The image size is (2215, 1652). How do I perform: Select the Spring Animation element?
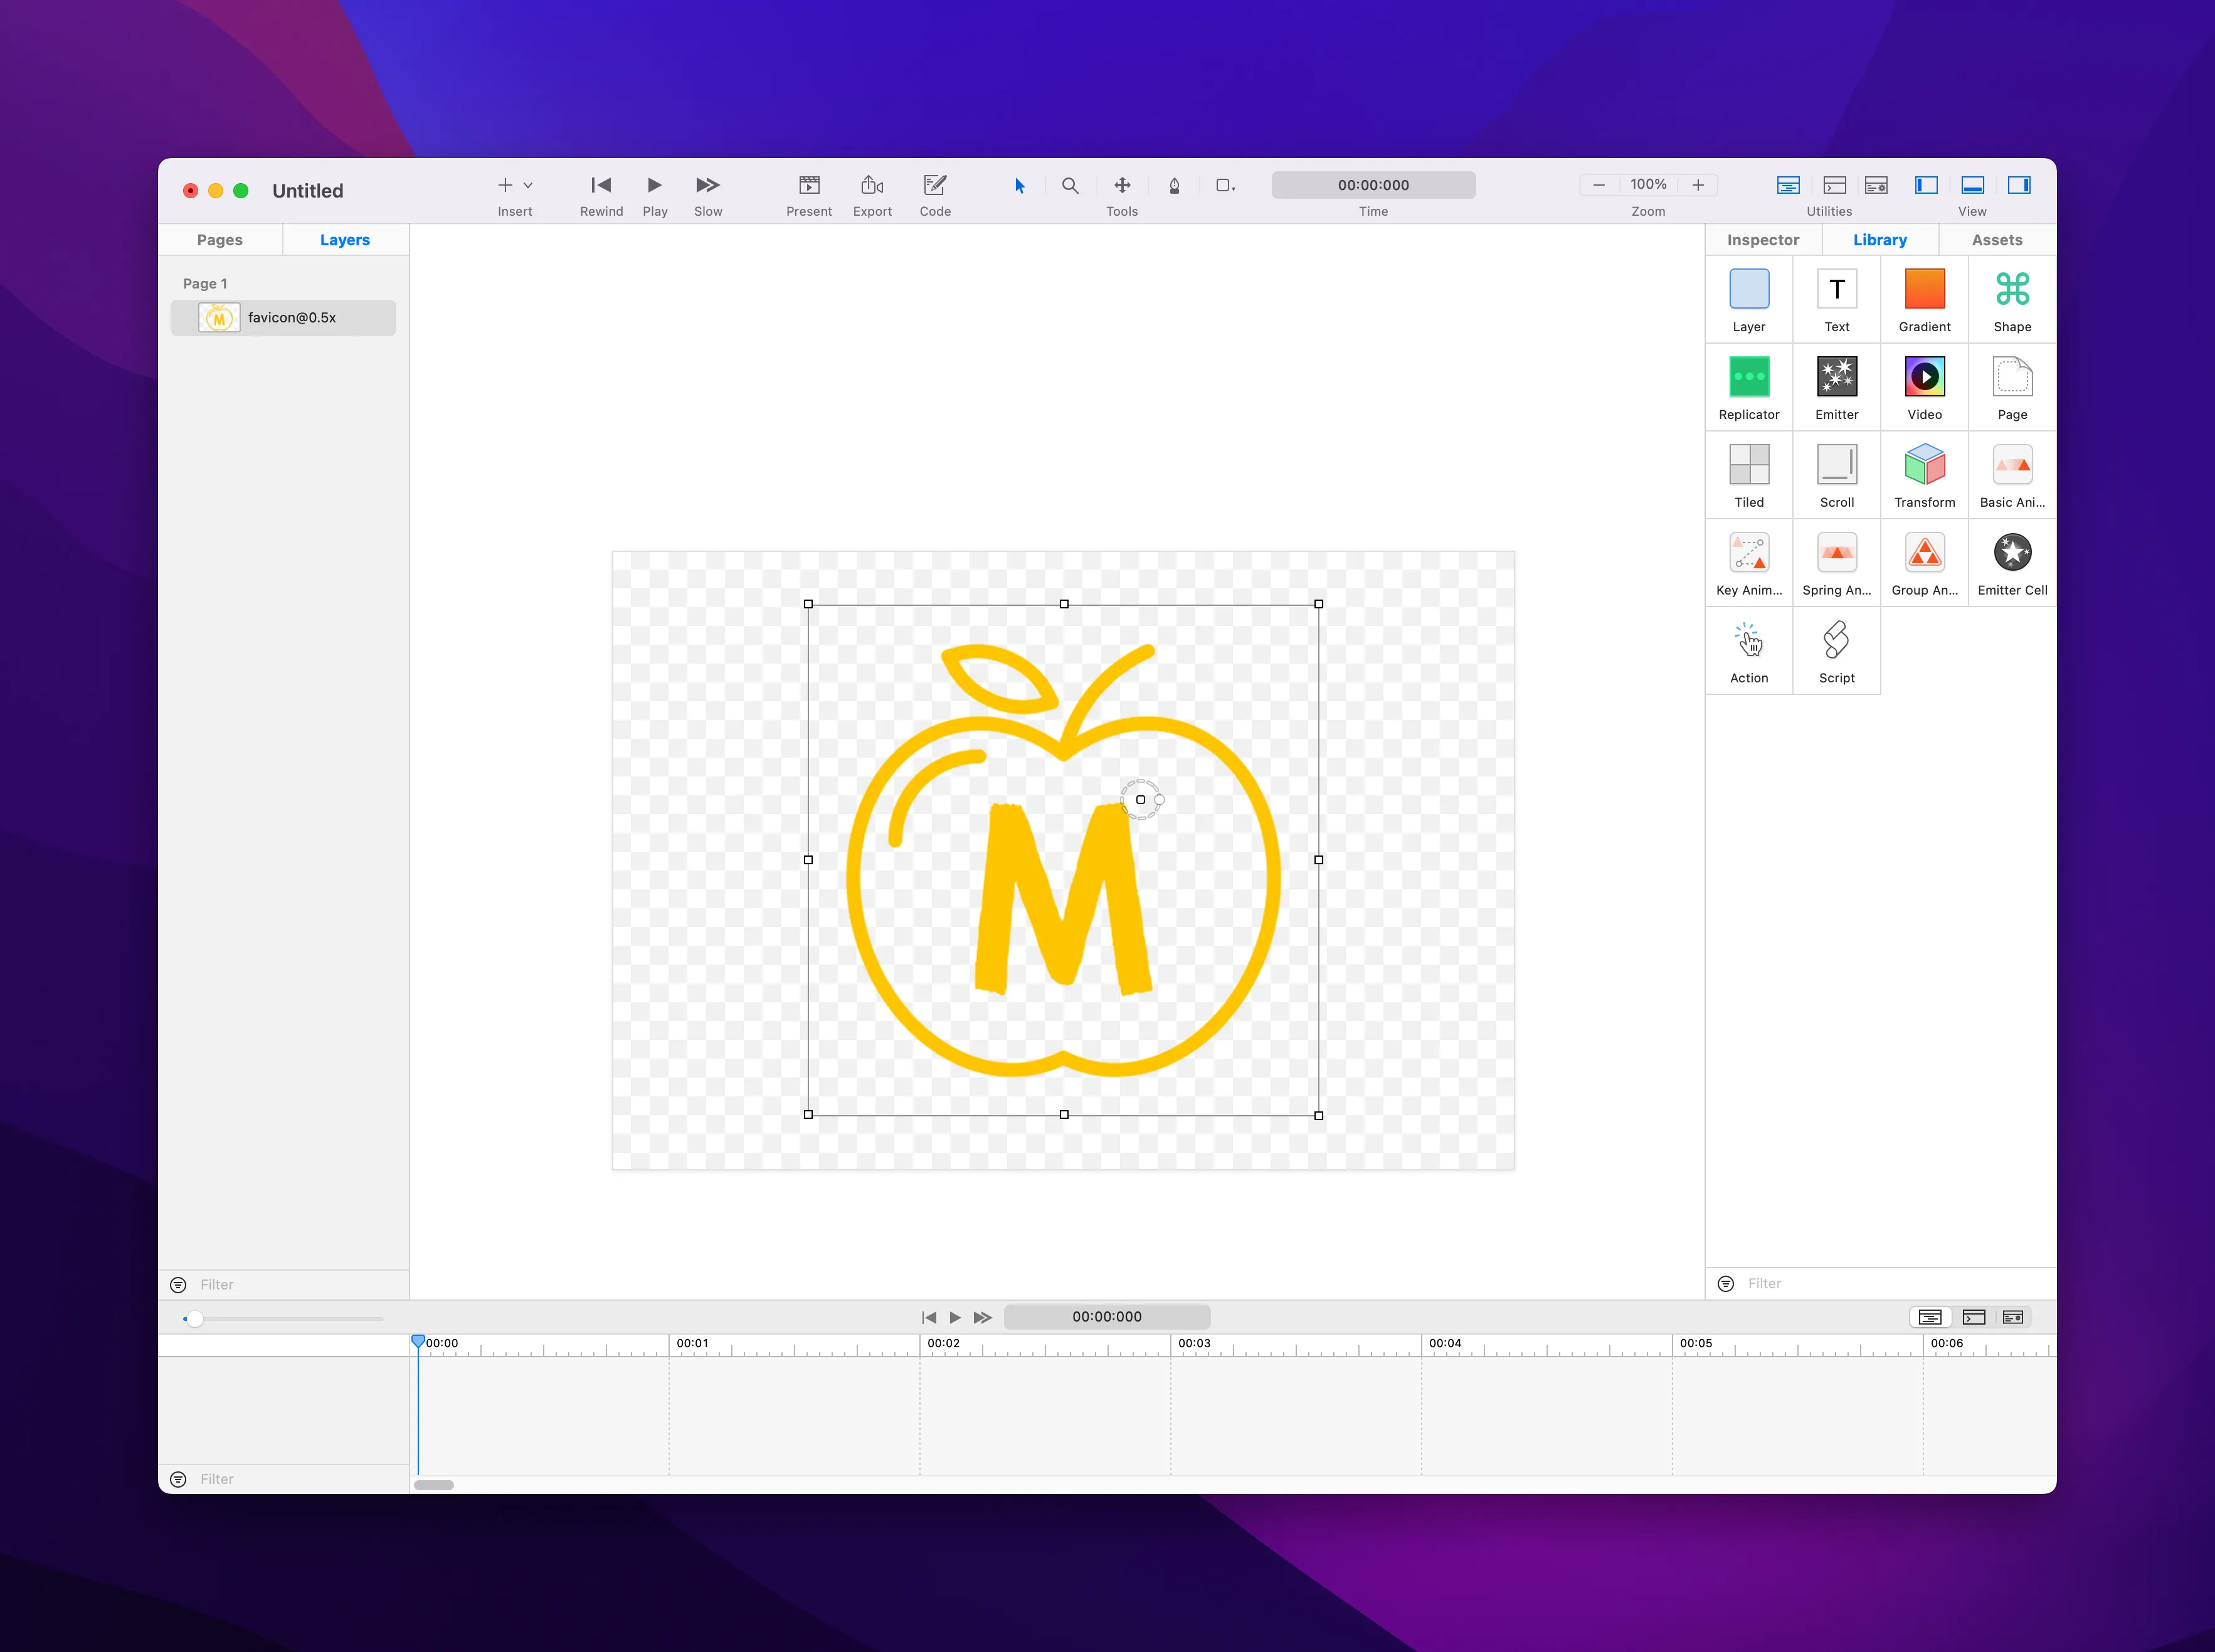click(1837, 562)
